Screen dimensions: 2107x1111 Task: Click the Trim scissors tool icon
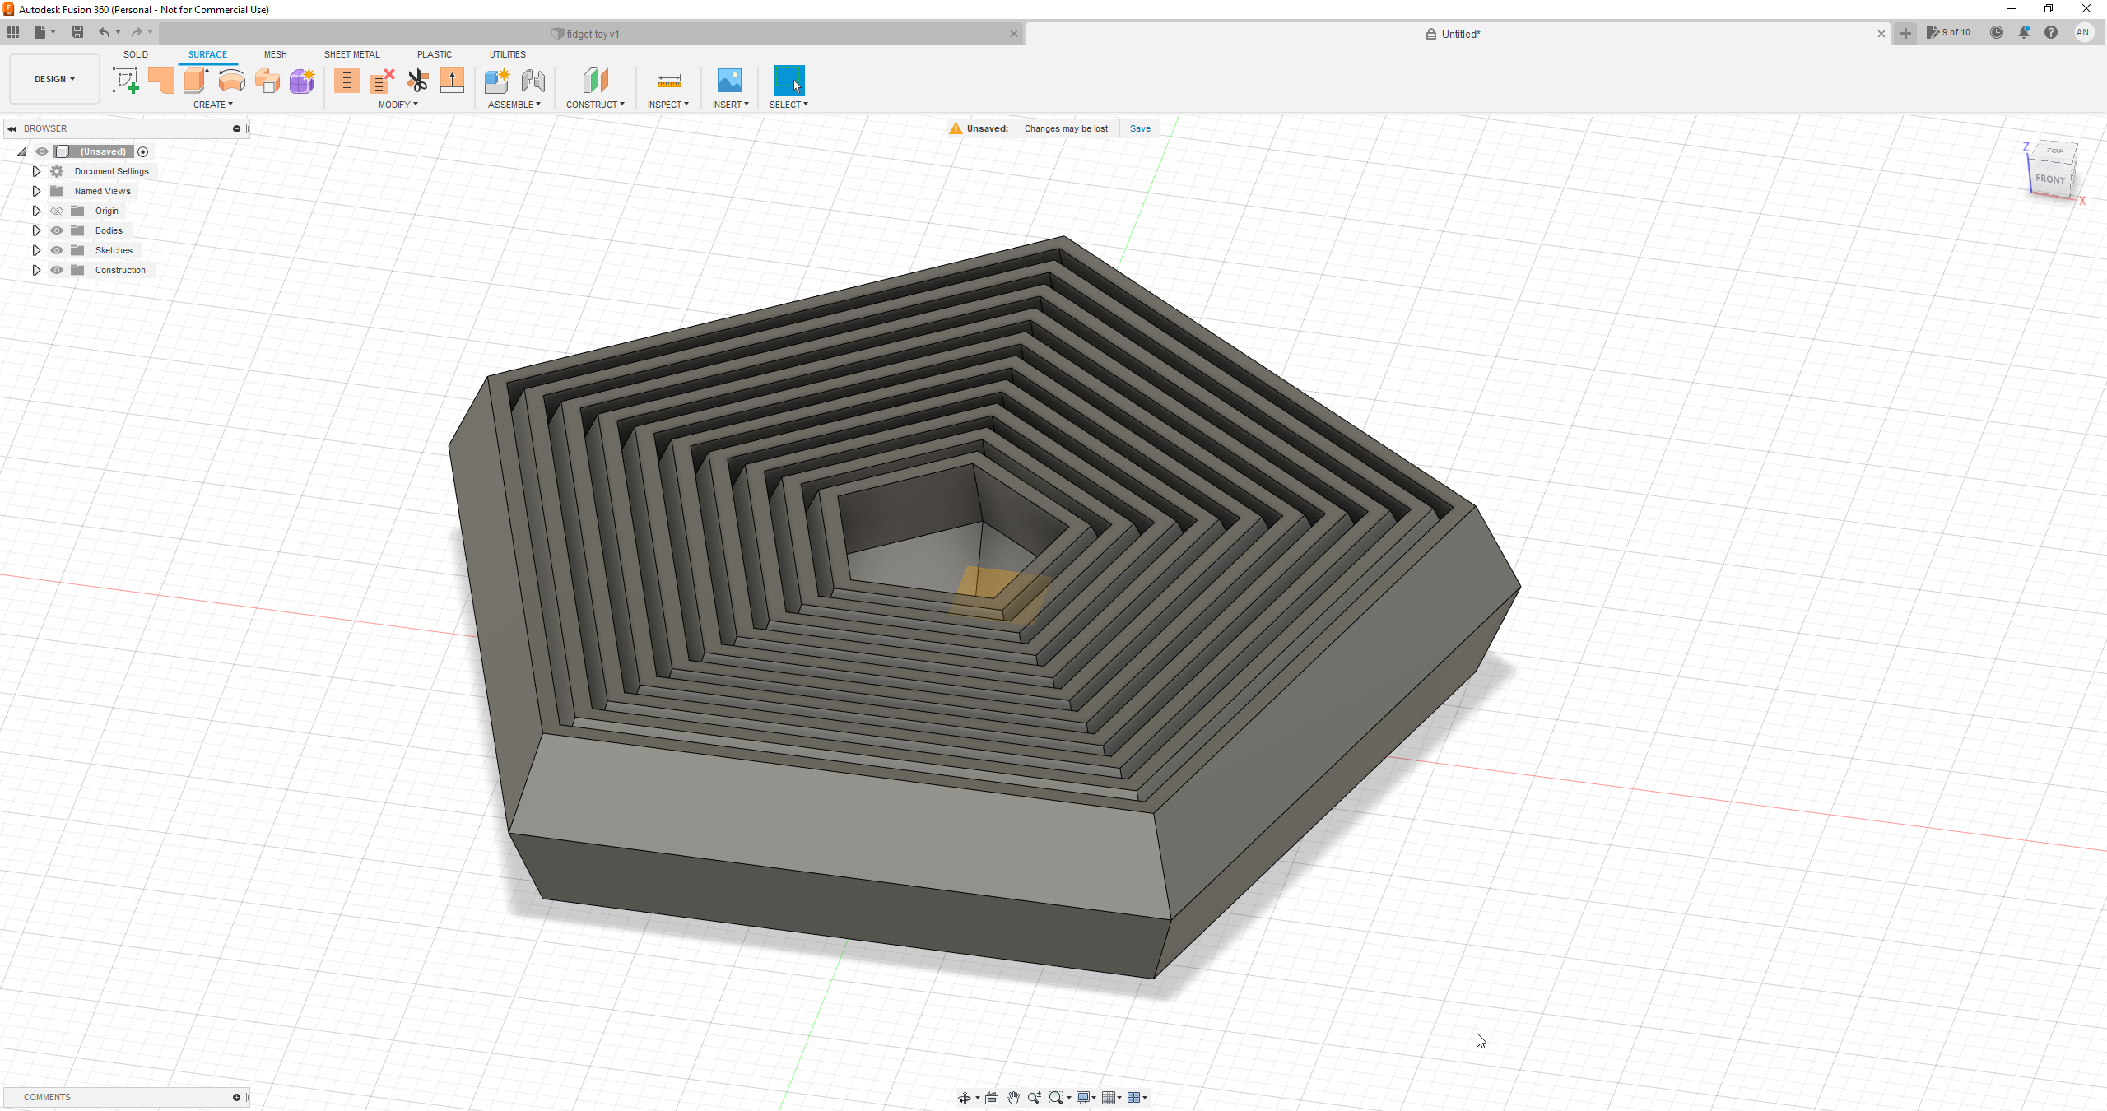[418, 81]
